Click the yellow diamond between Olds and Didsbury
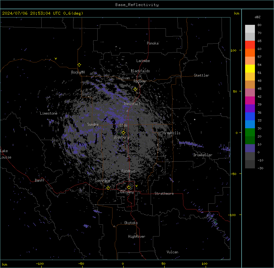 pos(124,132)
